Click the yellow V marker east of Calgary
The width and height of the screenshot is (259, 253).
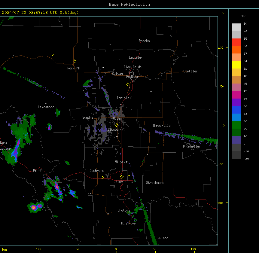point(129,175)
